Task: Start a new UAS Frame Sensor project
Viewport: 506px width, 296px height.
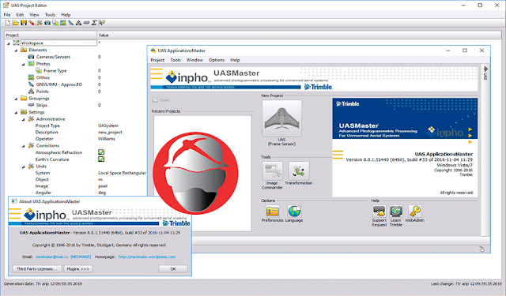Action: (x=281, y=118)
